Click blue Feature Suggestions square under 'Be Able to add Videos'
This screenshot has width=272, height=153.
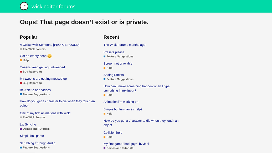pyautogui.click(x=21, y=94)
